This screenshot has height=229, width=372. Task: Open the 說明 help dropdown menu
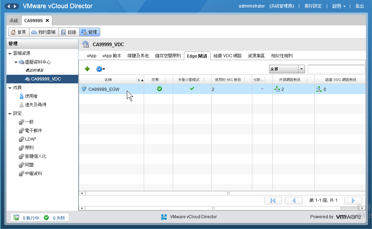tap(339, 6)
